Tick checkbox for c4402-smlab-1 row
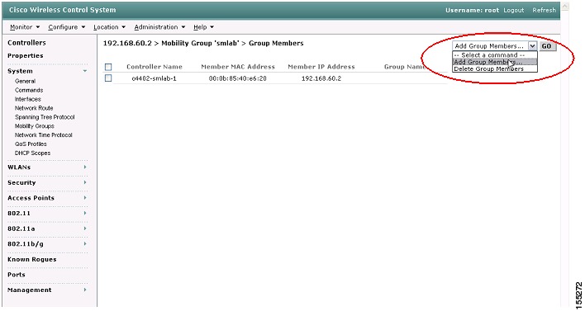Image resolution: width=585 pixels, height=311 pixels. pyautogui.click(x=108, y=78)
